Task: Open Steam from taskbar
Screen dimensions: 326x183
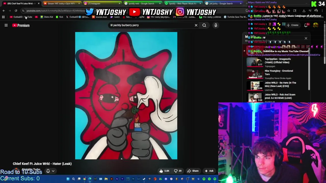Action: [x=144, y=179]
